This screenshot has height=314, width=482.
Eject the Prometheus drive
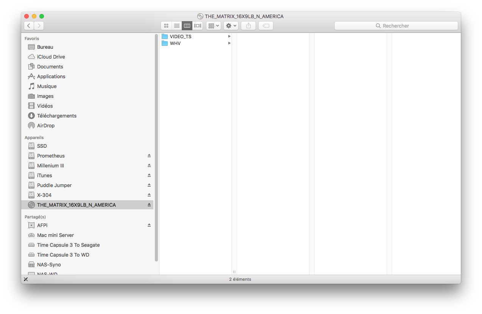[x=149, y=156]
